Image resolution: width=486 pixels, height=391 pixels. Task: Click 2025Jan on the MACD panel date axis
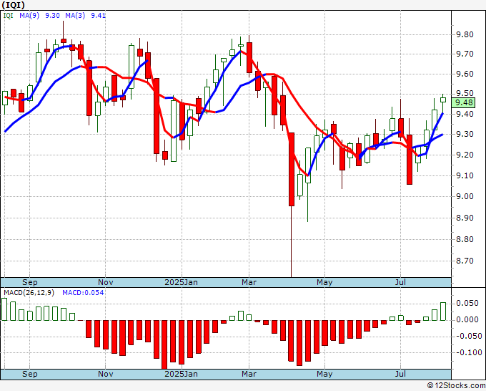click(181, 374)
